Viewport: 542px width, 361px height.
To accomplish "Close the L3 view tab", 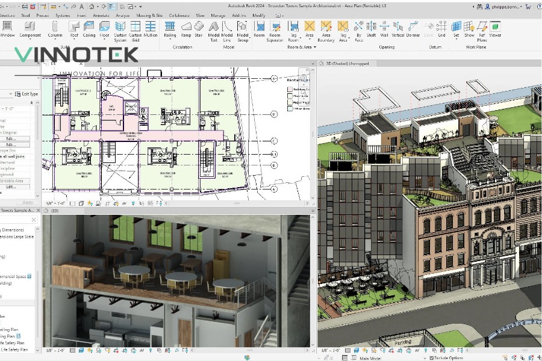I will click(x=81, y=64).
